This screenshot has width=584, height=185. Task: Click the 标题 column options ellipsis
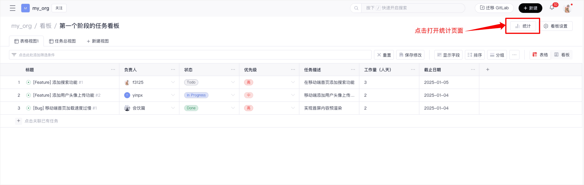113,69
